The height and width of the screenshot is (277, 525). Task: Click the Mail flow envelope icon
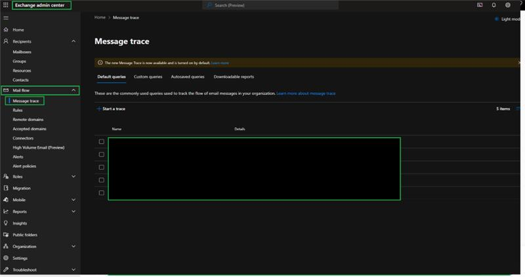point(6,90)
